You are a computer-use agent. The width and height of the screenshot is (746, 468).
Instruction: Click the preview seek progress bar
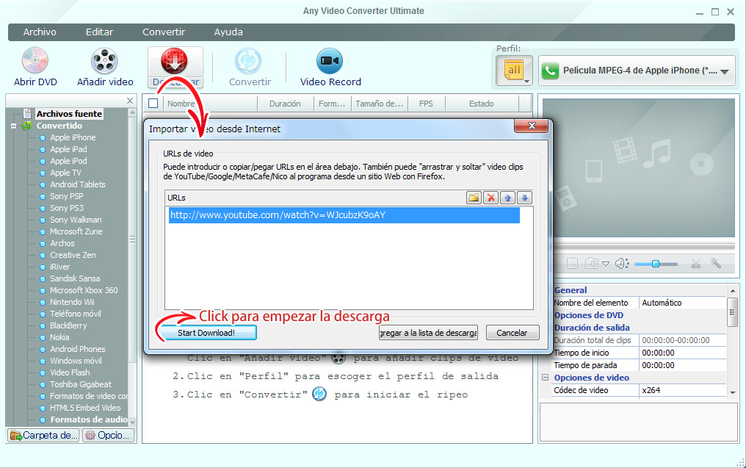click(644, 245)
